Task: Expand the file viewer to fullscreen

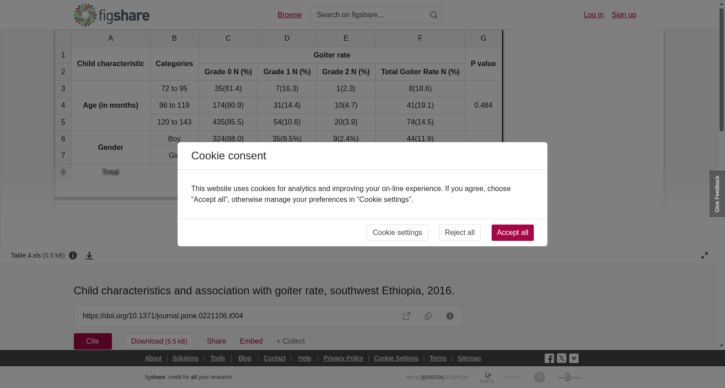Action: pos(705,255)
